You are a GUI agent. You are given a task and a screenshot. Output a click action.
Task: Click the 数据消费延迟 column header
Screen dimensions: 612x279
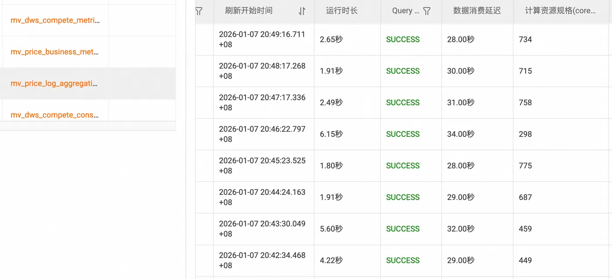(477, 11)
